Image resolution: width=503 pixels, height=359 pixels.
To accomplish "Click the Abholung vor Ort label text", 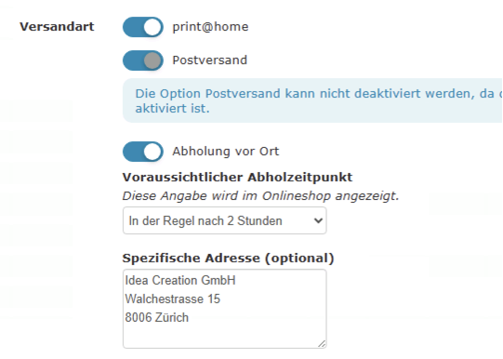I will coord(226,151).
